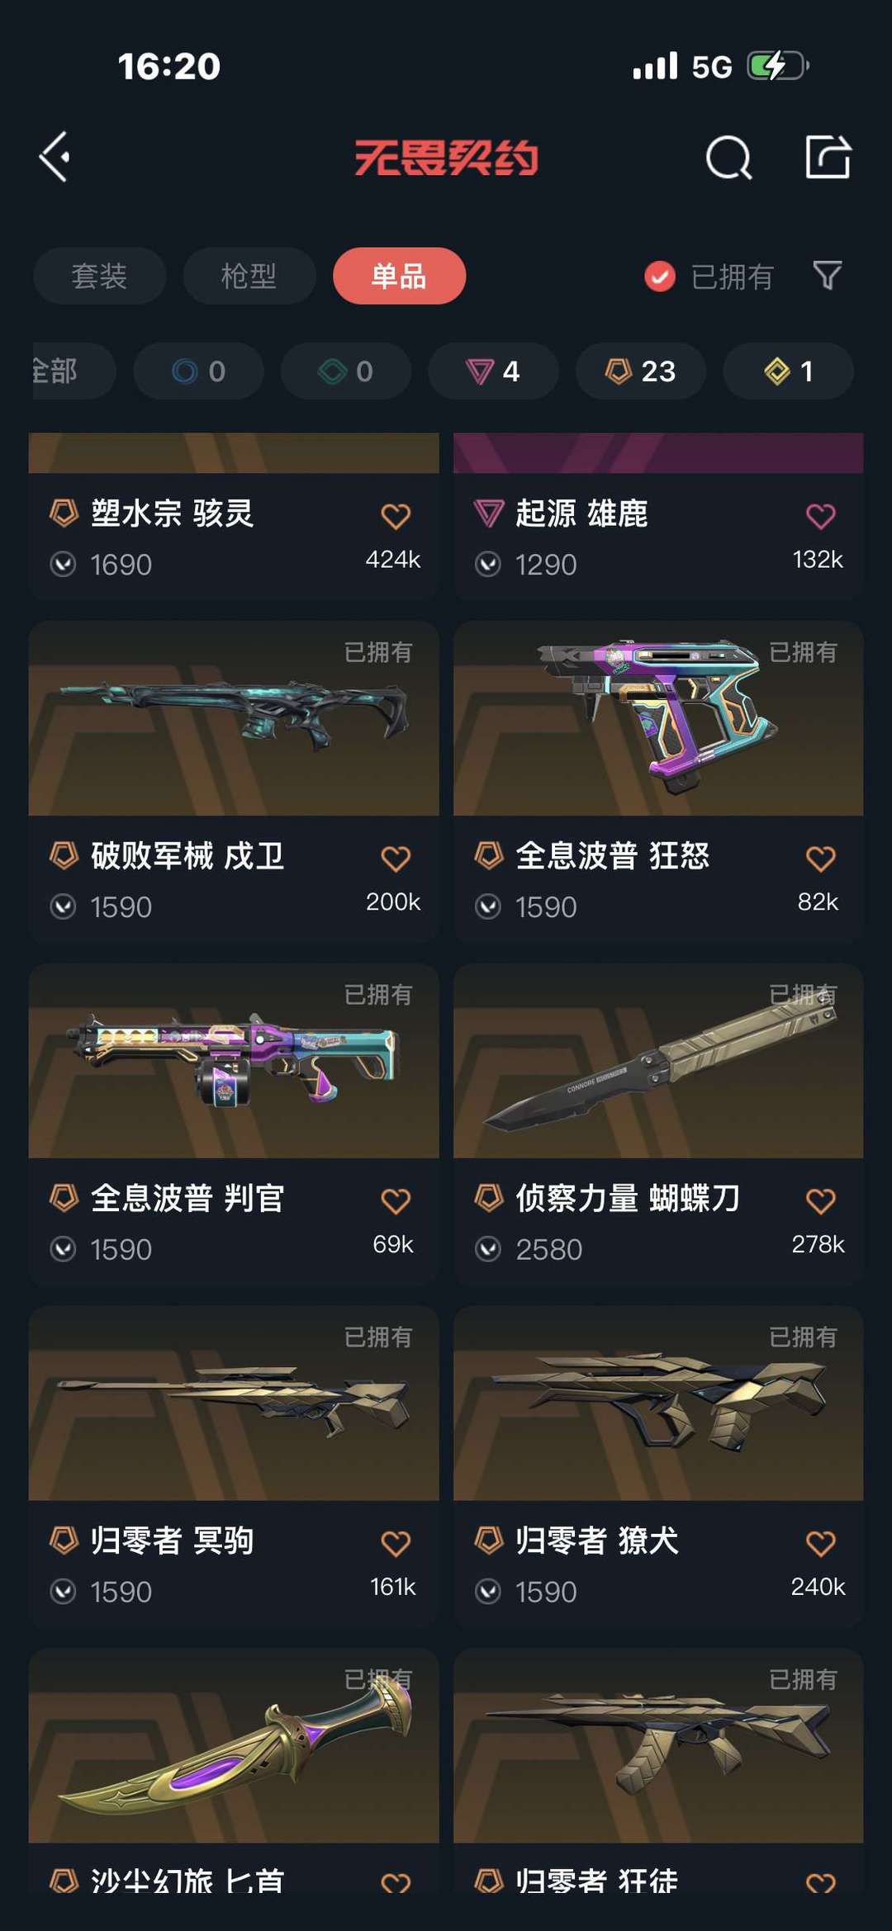
Task: Like 破败军械 戍卫 via heart icon
Action: click(x=396, y=859)
